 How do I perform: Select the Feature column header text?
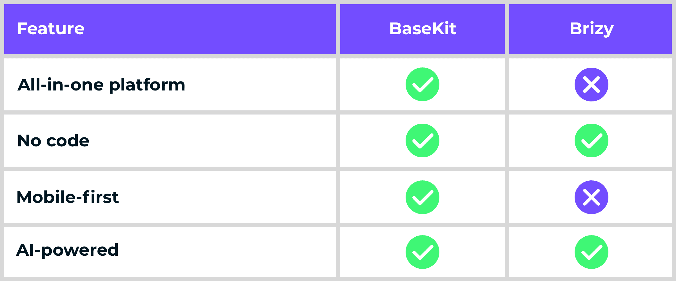[51, 29]
